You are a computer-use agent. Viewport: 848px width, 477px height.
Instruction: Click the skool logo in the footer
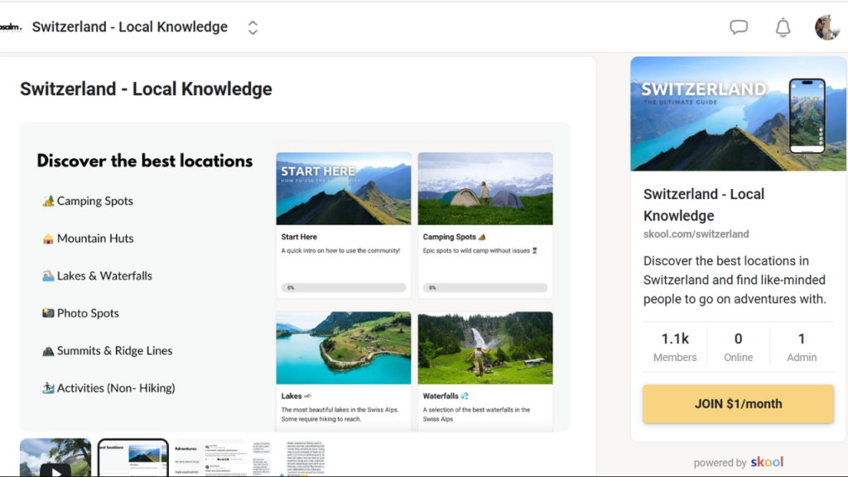click(x=766, y=462)
